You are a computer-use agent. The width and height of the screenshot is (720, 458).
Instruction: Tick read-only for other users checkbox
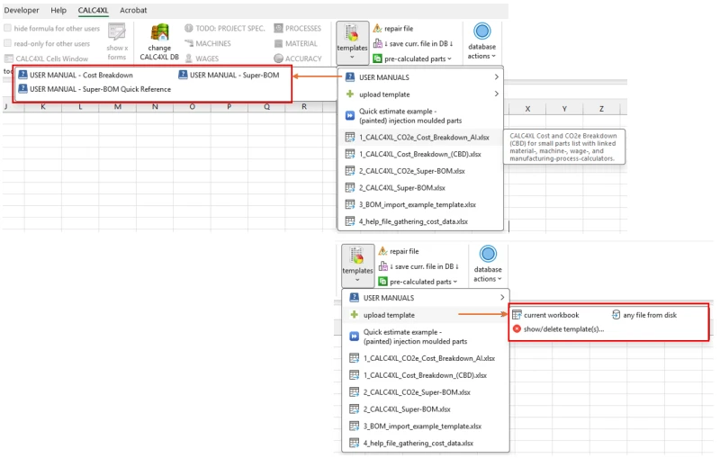8,43
